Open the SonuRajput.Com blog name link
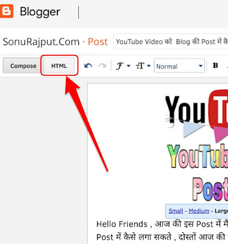The image size is (228, 244). point(41,42)
